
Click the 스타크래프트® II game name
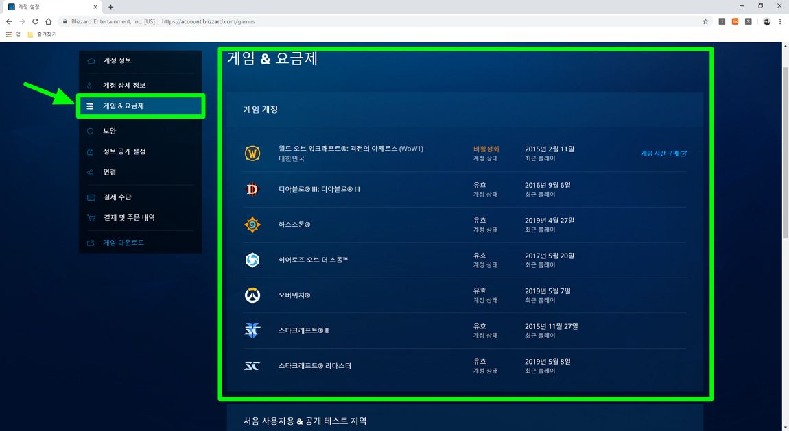coord(303,330)
